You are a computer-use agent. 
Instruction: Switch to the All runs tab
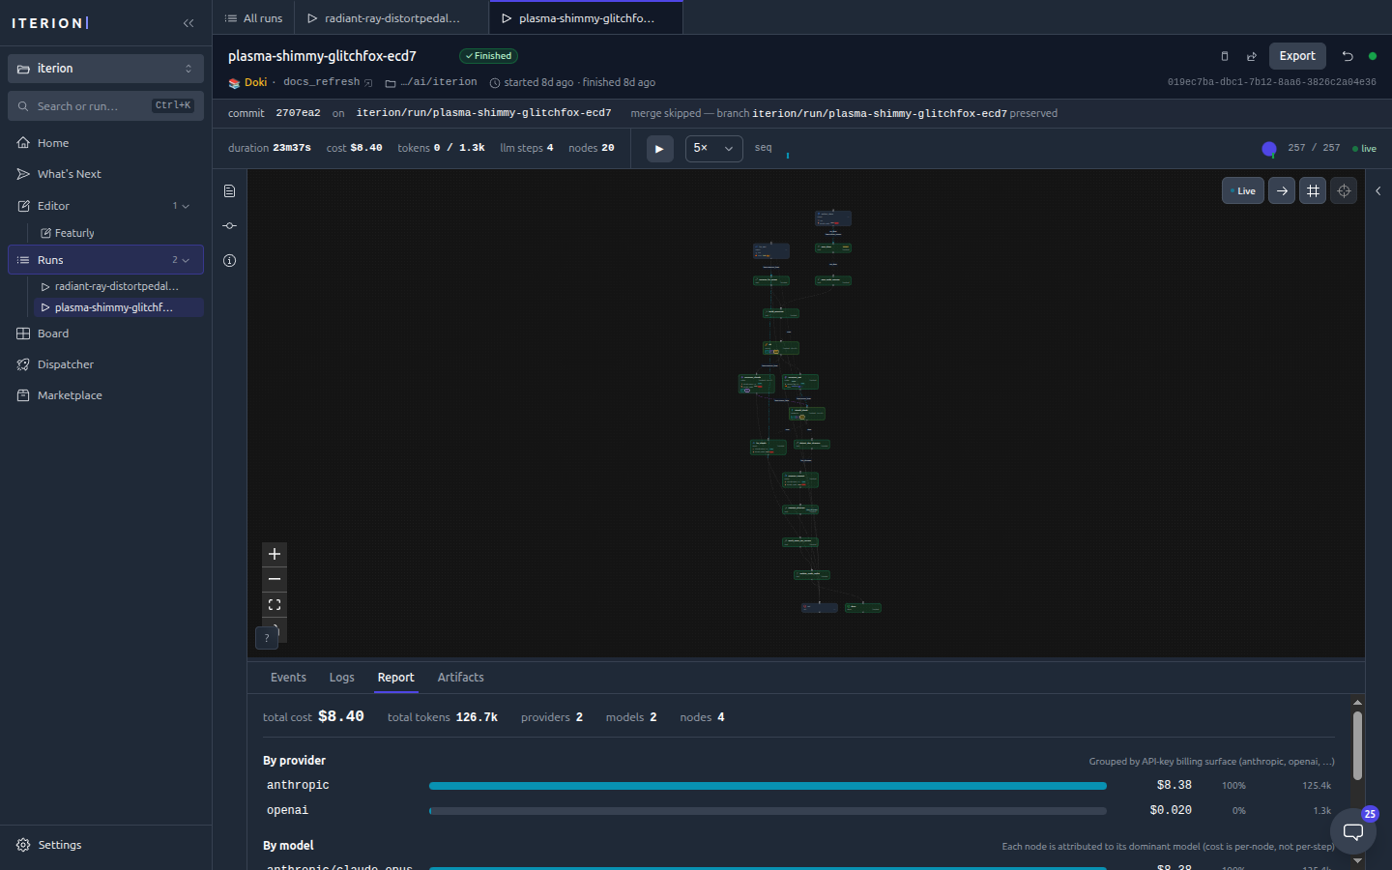click(x=253, y=18)
